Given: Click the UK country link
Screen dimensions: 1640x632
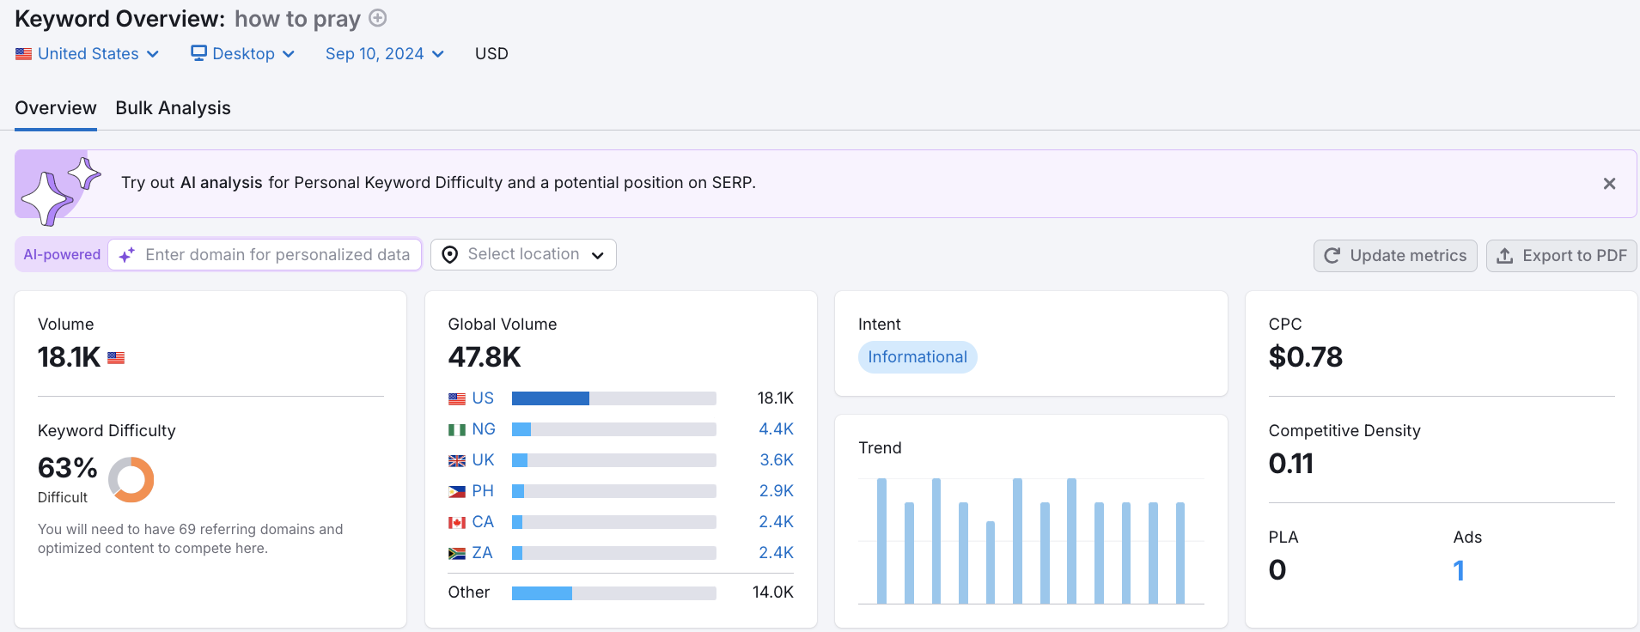Looking at the screenshot, I should point(483,460).
